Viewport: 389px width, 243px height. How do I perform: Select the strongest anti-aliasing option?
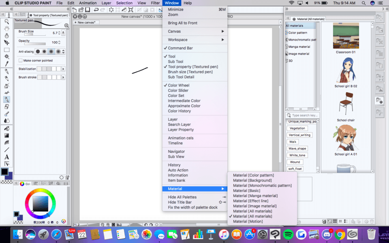58,52
